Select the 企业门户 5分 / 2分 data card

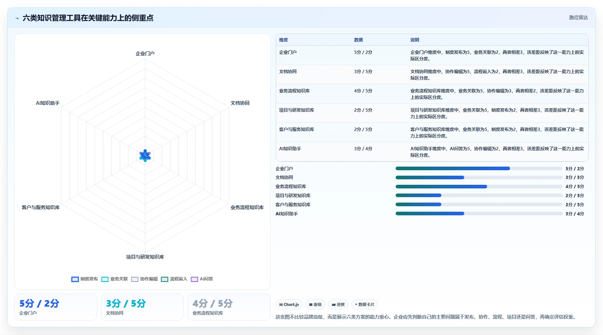pyautogui.click(x=56, y=307)
